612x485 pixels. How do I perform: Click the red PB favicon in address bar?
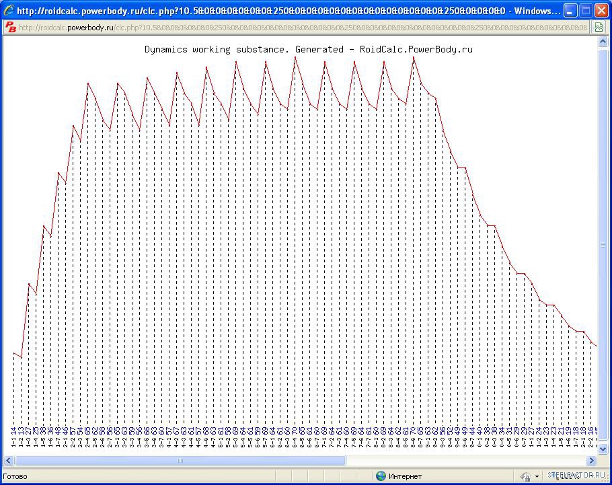coord(11,27)
